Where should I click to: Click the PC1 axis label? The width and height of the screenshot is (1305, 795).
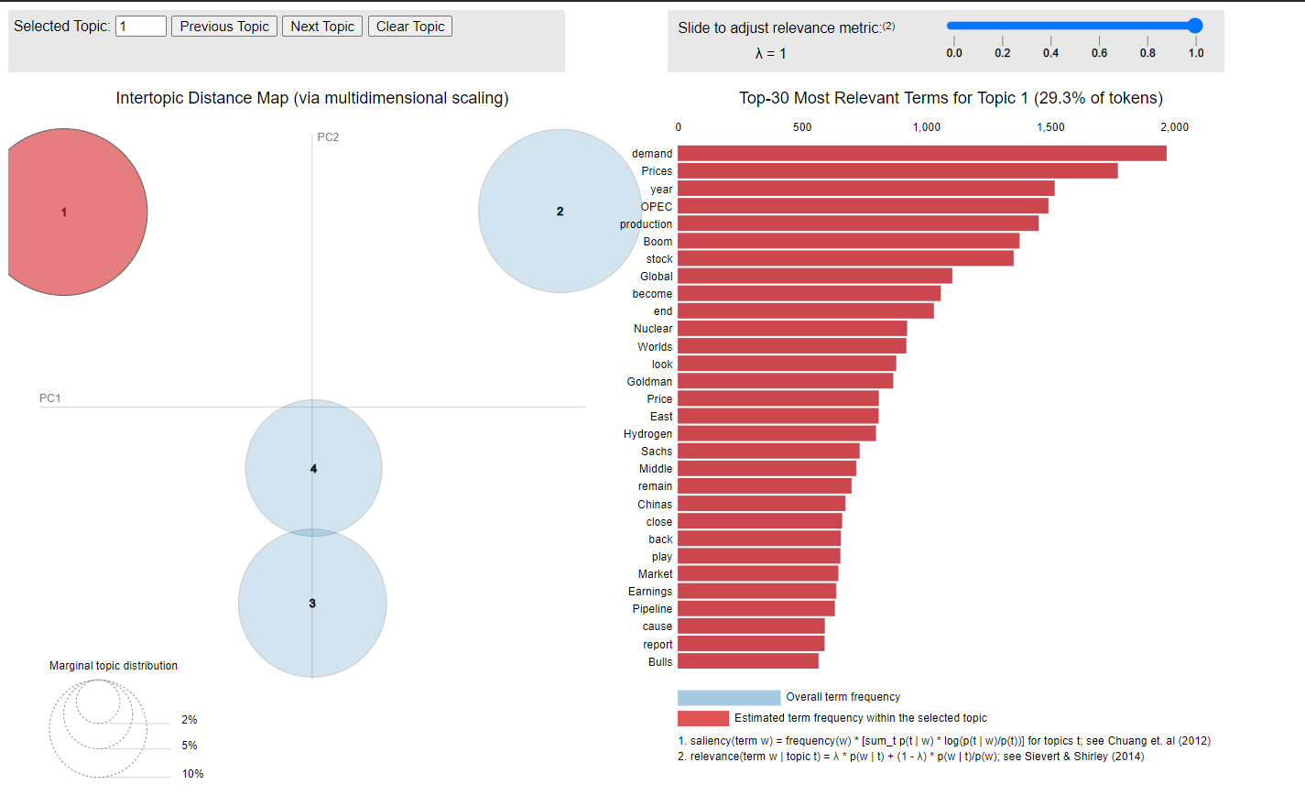tap(49, 398)
